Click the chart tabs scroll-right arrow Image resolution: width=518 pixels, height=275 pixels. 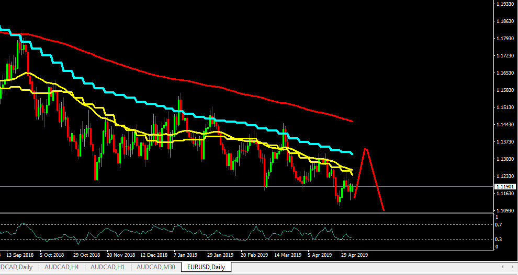click(512, 267)
